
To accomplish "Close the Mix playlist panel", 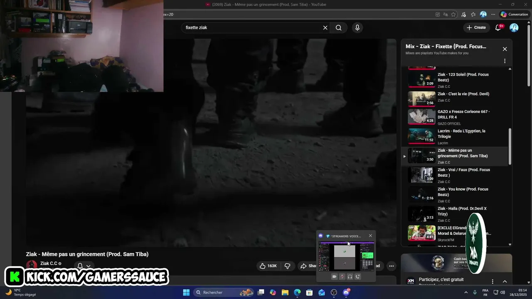I will [505, 49].
